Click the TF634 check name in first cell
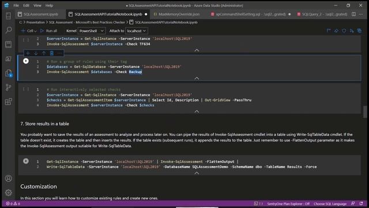369x208 pixels. tap(145, 44)
